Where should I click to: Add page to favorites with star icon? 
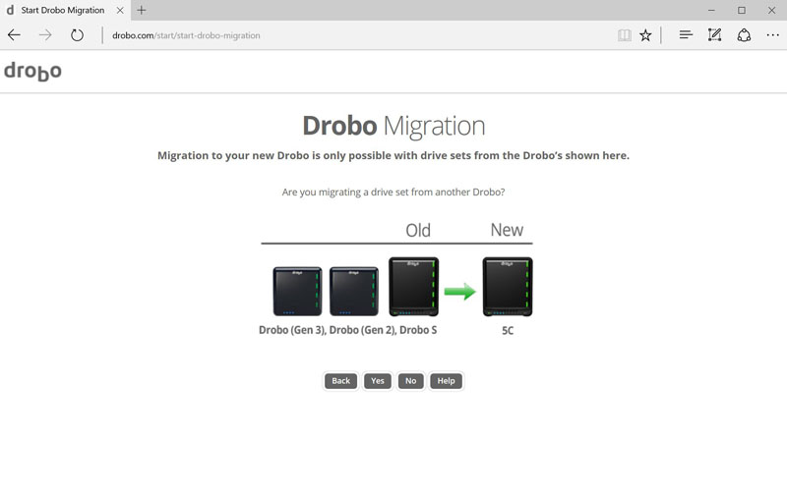(x=645, y=35)
